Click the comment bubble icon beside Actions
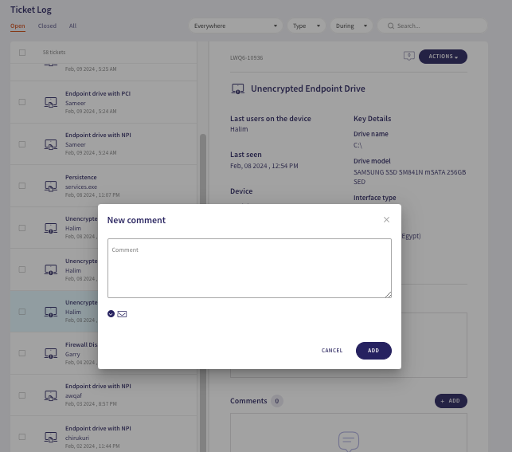Screen dimensions: 512x452 tap(409, 56)
